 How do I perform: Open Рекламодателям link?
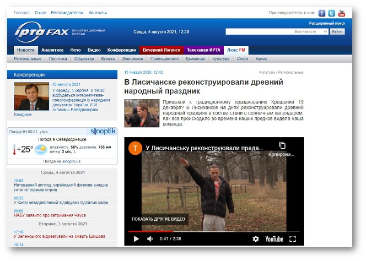[x=67, y=13]
